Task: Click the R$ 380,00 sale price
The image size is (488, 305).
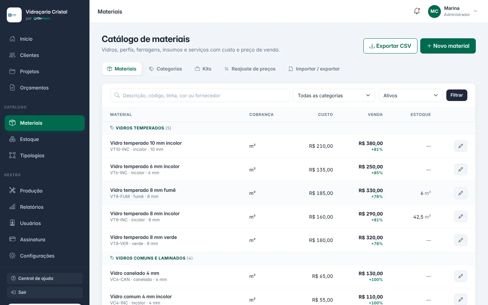Action: [x=371, y=143]
